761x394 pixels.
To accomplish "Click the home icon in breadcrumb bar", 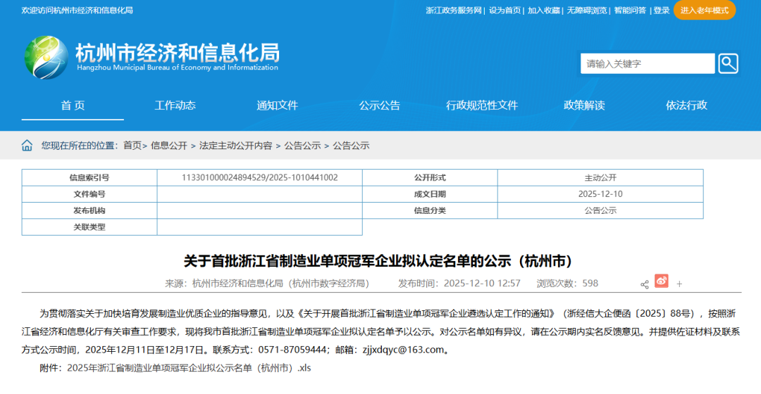I will click(x=27, y=146).
